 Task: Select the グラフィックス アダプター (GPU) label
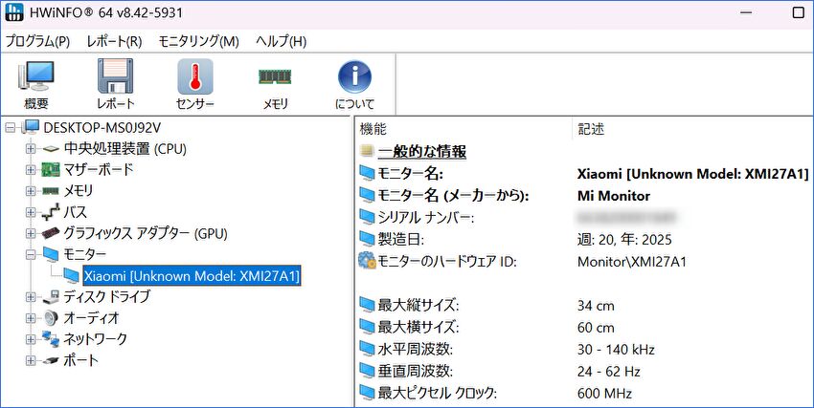tap(146, 233)
